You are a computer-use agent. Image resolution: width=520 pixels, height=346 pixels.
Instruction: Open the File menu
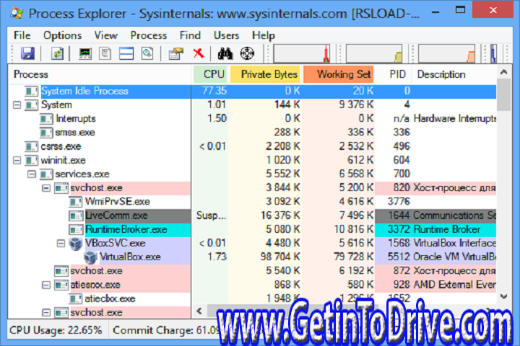click(x=22, y=35)
